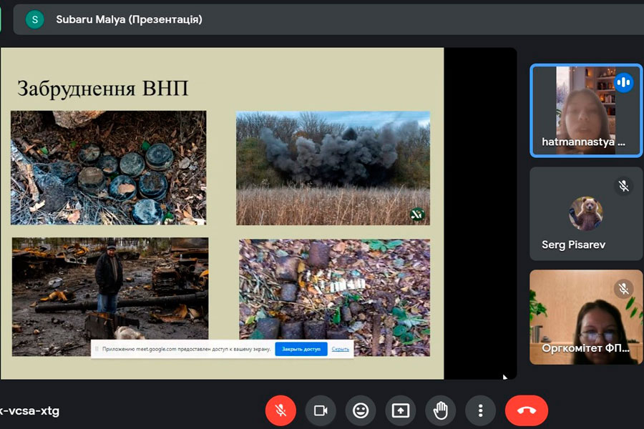Raise your hand in the meeting
The height and width of the screenshot is (429, 644).
440,410
